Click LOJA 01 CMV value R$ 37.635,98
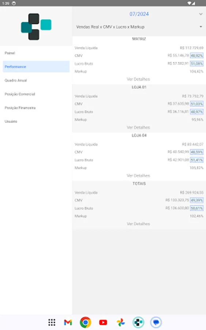206x330 pixels. coord(178,103)
